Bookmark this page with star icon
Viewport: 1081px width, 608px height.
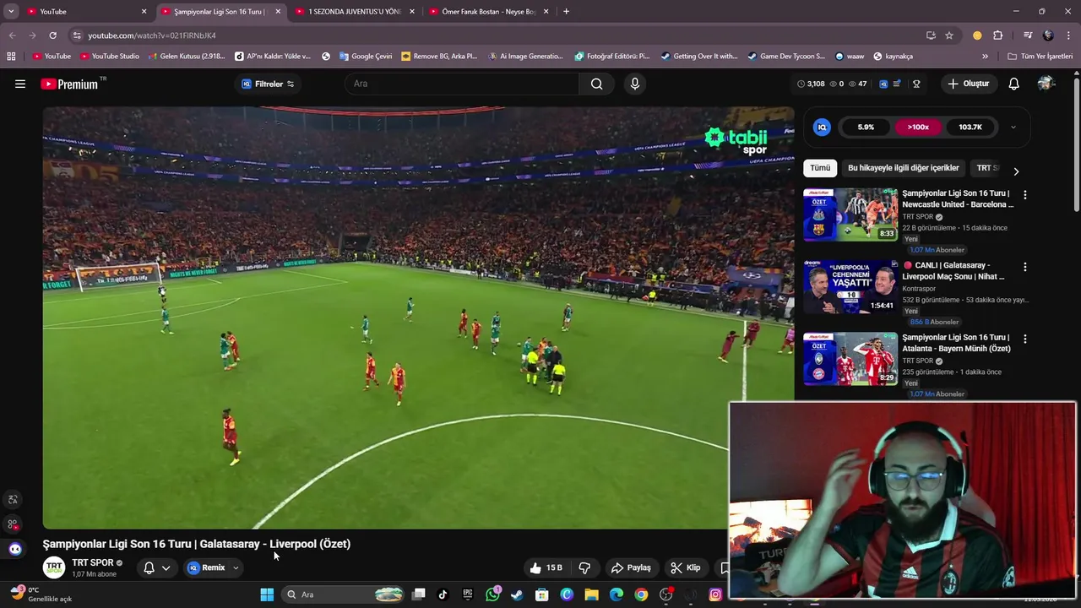coord(949,35)
